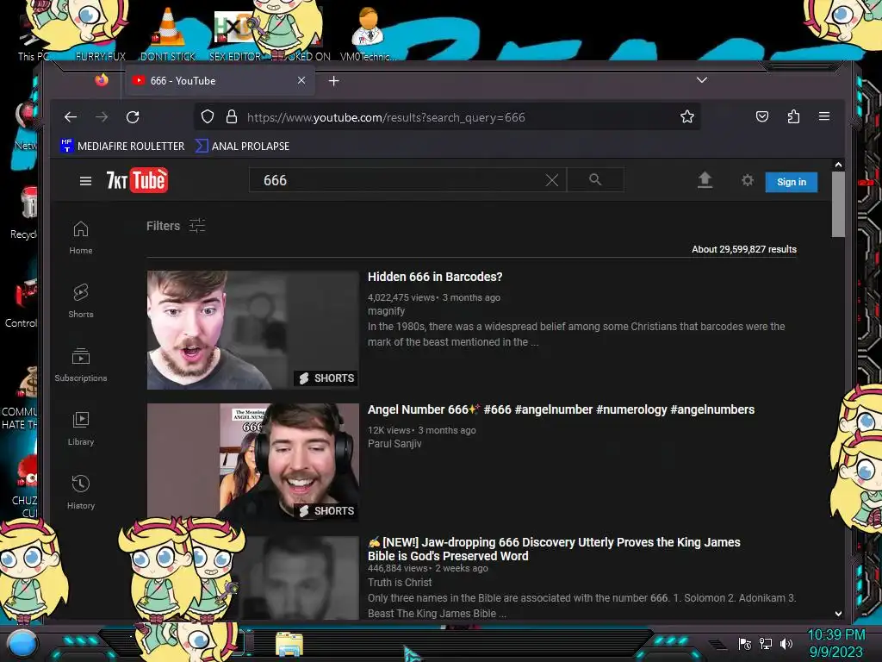
Task: Open the Windows Start orb
Action: pos(22,644)
